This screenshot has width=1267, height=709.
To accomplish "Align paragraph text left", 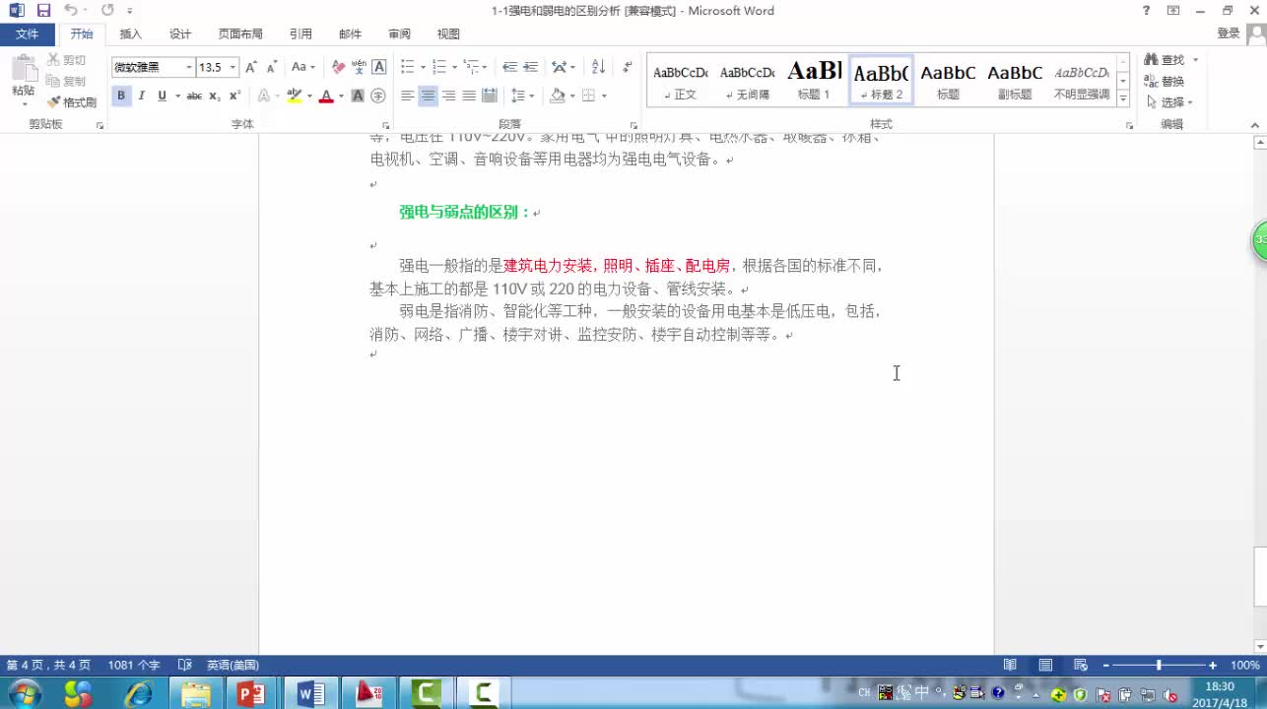I will point(407,96).
